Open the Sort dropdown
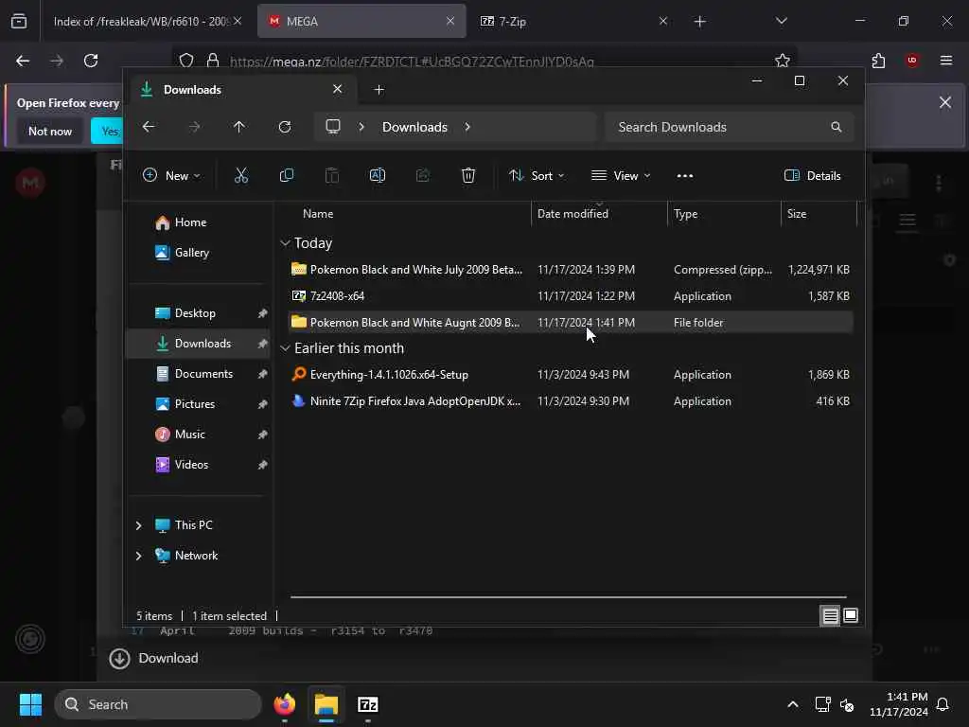Viewport: 969px width, 727px height. tap(537, 175)
